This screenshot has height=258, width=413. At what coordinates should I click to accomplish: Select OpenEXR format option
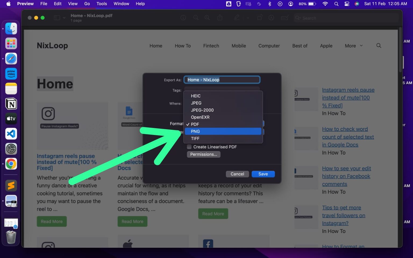pos(223,117)
